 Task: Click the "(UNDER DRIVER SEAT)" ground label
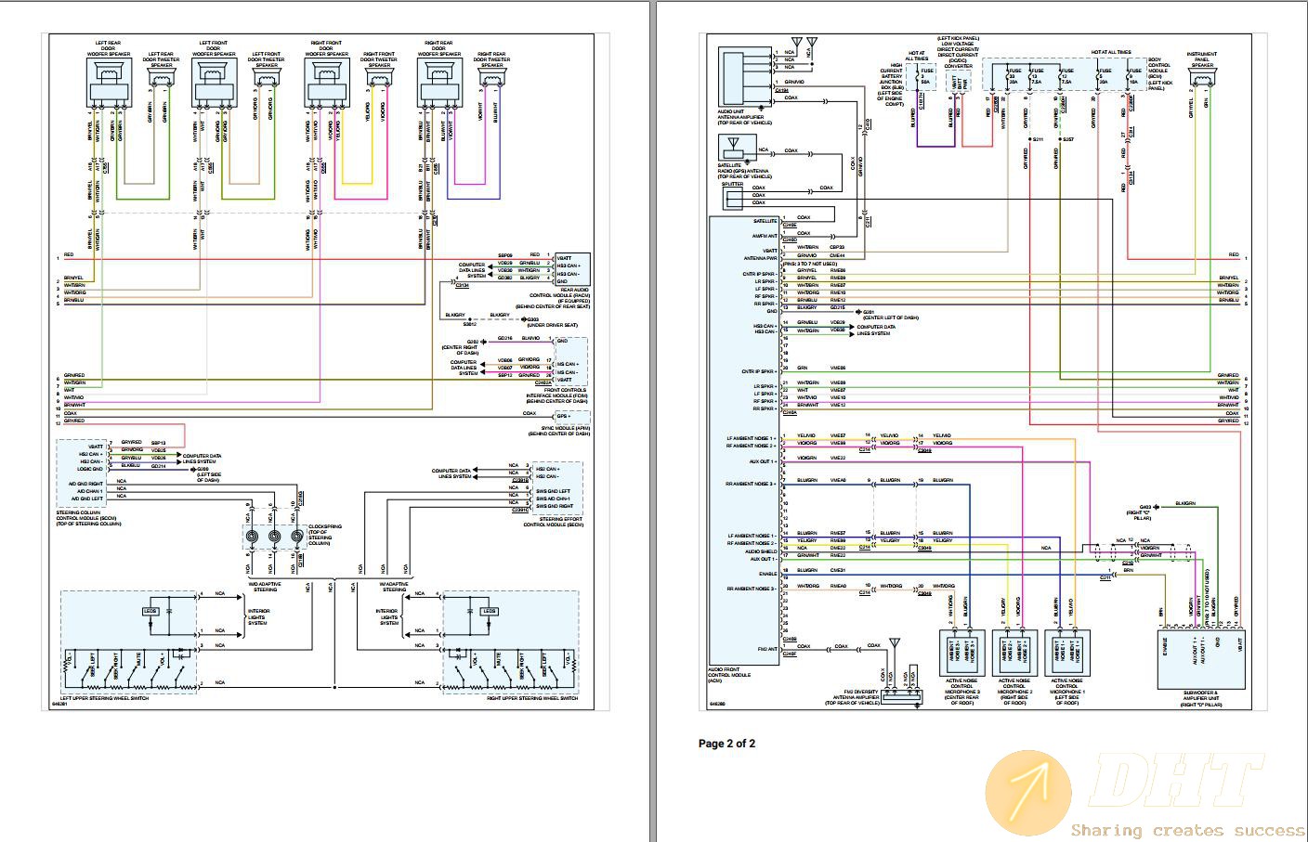[x=552, y=326]
